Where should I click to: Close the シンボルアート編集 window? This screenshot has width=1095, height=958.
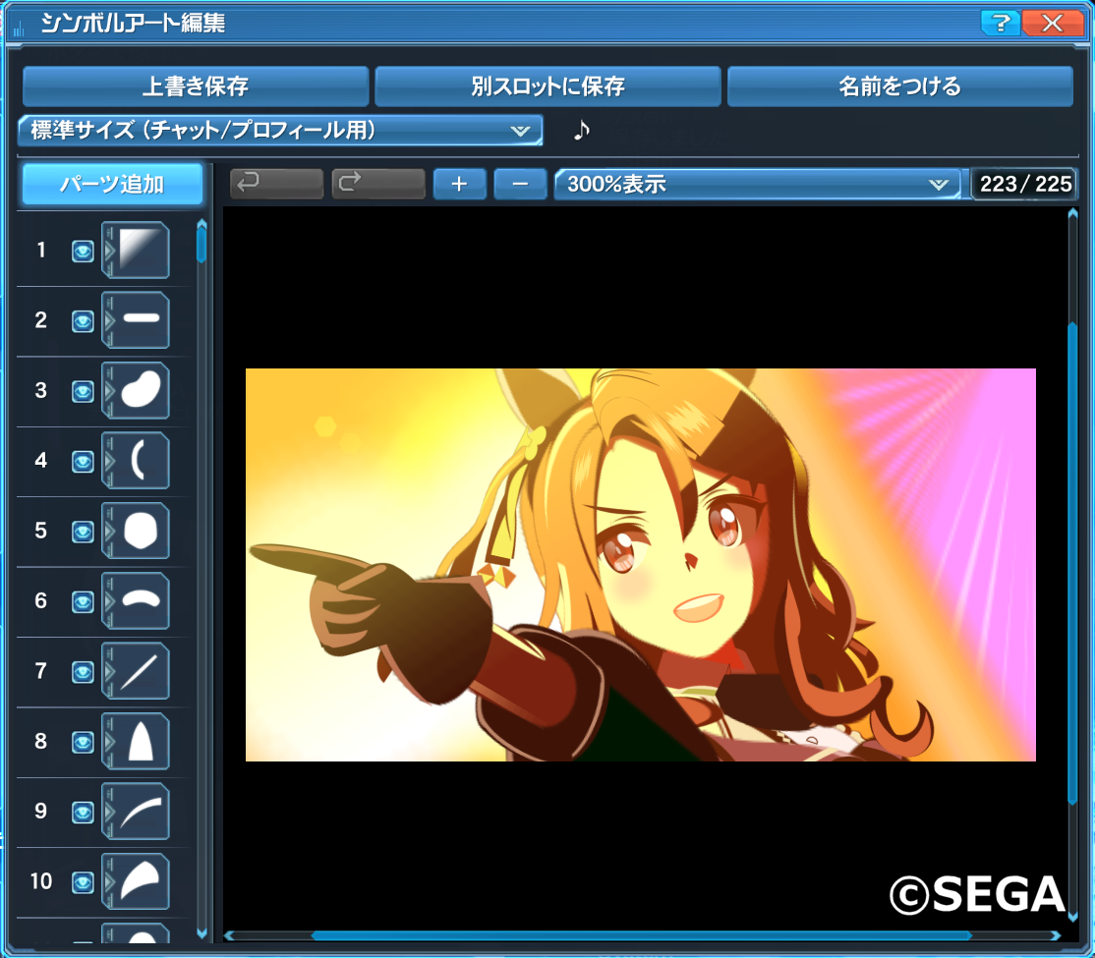(1053, 23)
